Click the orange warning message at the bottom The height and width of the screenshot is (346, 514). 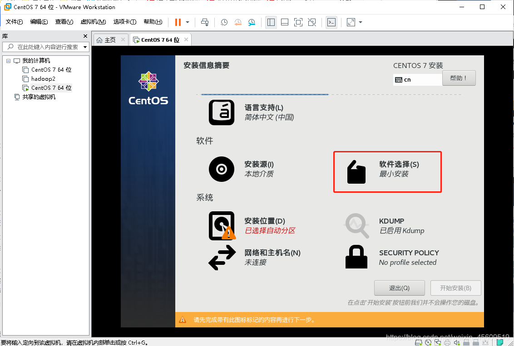point(330,320)
